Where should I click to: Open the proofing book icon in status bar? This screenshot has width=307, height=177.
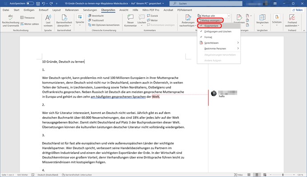coord(33,175)
